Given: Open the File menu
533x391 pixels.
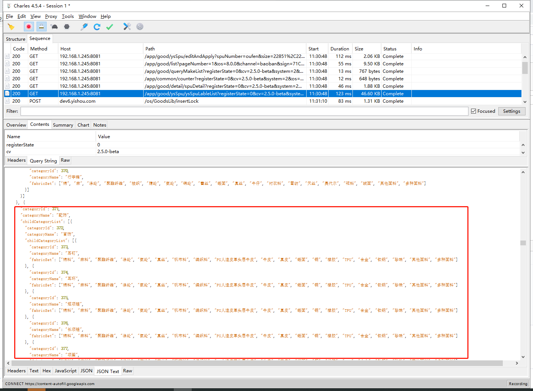Looking at the screenshot, I should (9, 16).
